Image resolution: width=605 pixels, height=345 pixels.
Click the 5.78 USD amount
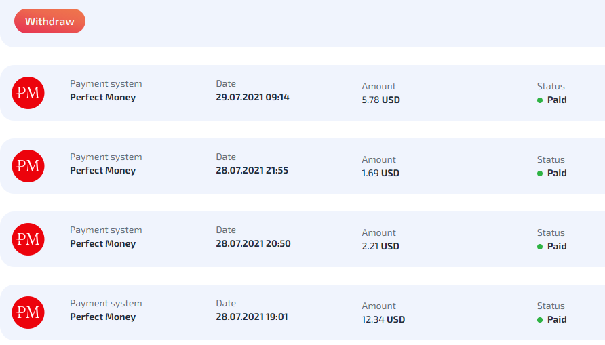[x=380, y=100]
